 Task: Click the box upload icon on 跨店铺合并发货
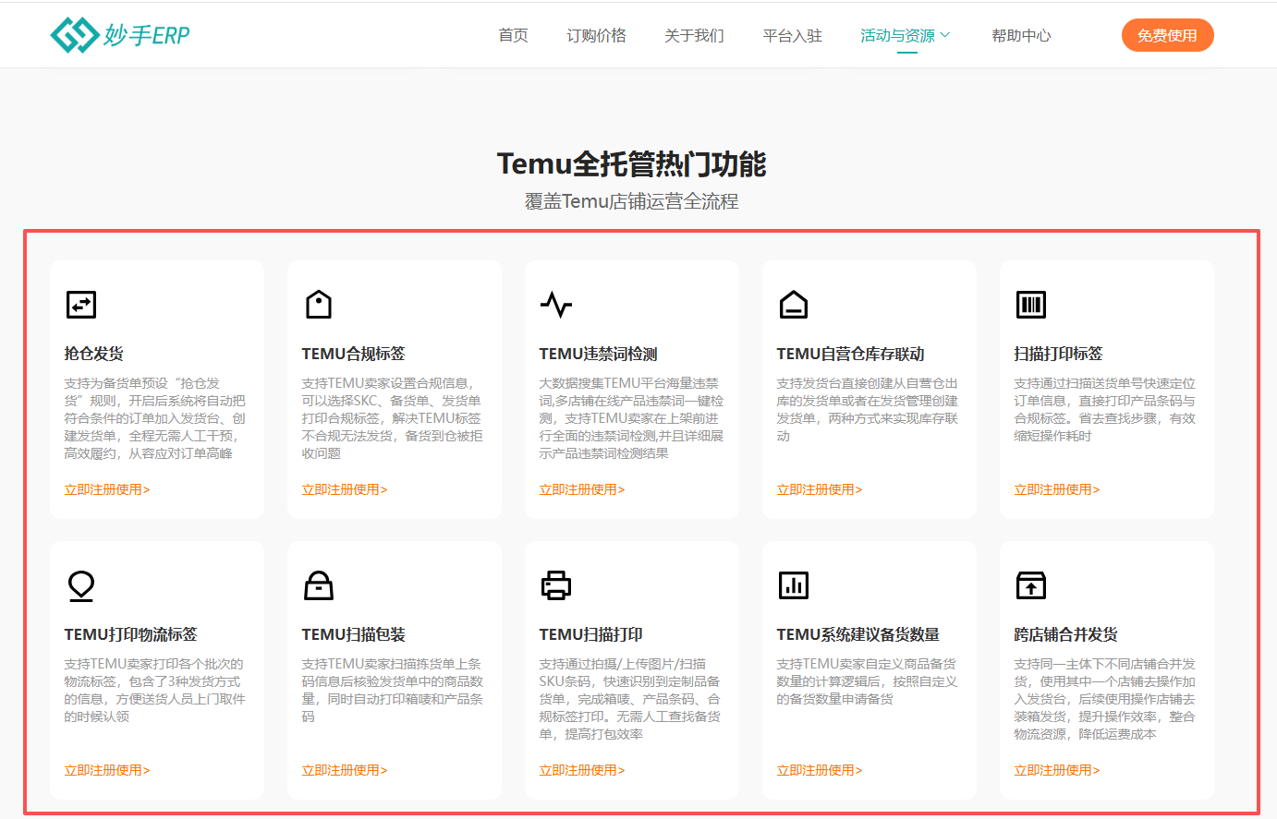[1030, 585]
